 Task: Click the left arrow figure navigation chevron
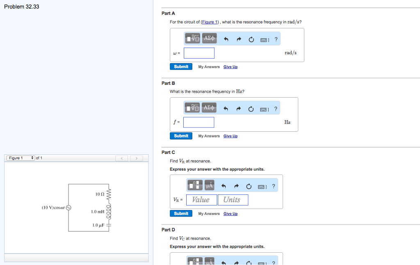(121, 158)
